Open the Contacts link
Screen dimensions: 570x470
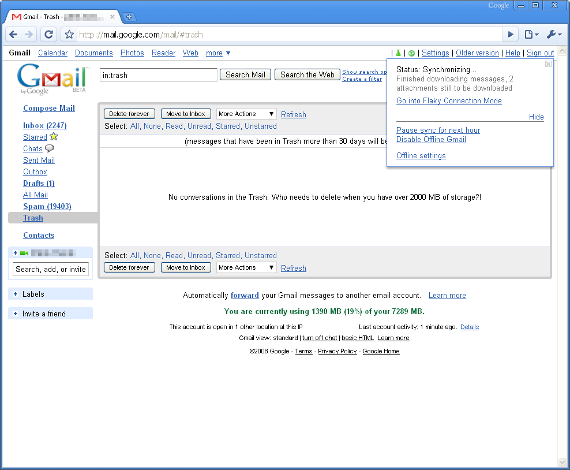39,236
